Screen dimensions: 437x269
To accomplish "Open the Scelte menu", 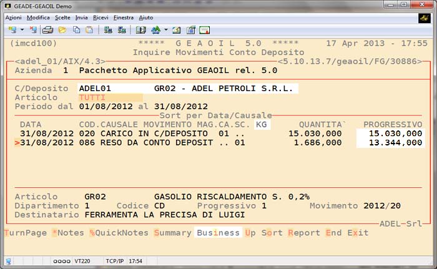I will [x=62, y=17].
